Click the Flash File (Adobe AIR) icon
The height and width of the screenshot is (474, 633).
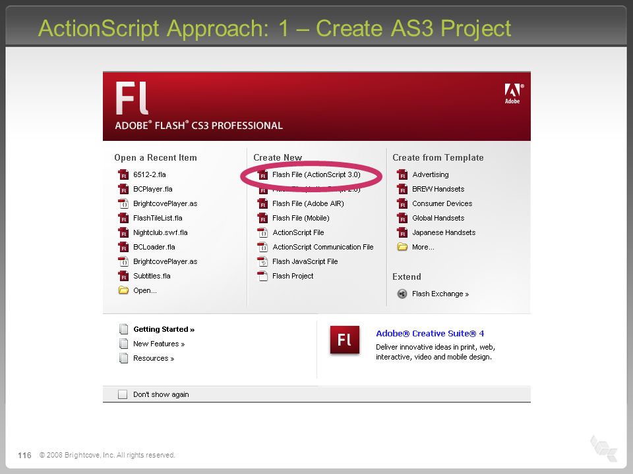262,203
